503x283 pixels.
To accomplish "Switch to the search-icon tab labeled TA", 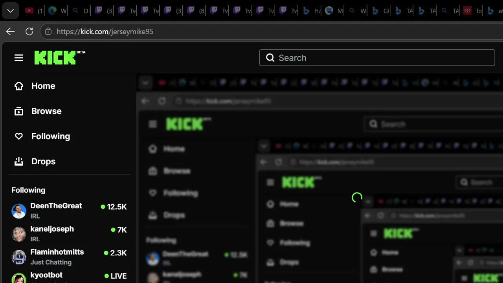I will [450, 11].
